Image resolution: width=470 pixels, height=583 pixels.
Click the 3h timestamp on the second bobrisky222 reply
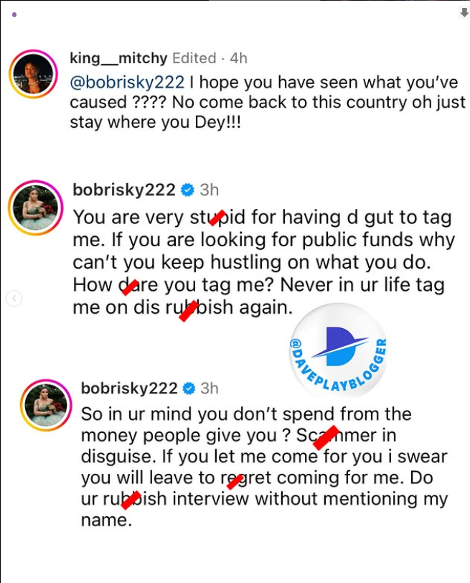(x=210, y=388)
